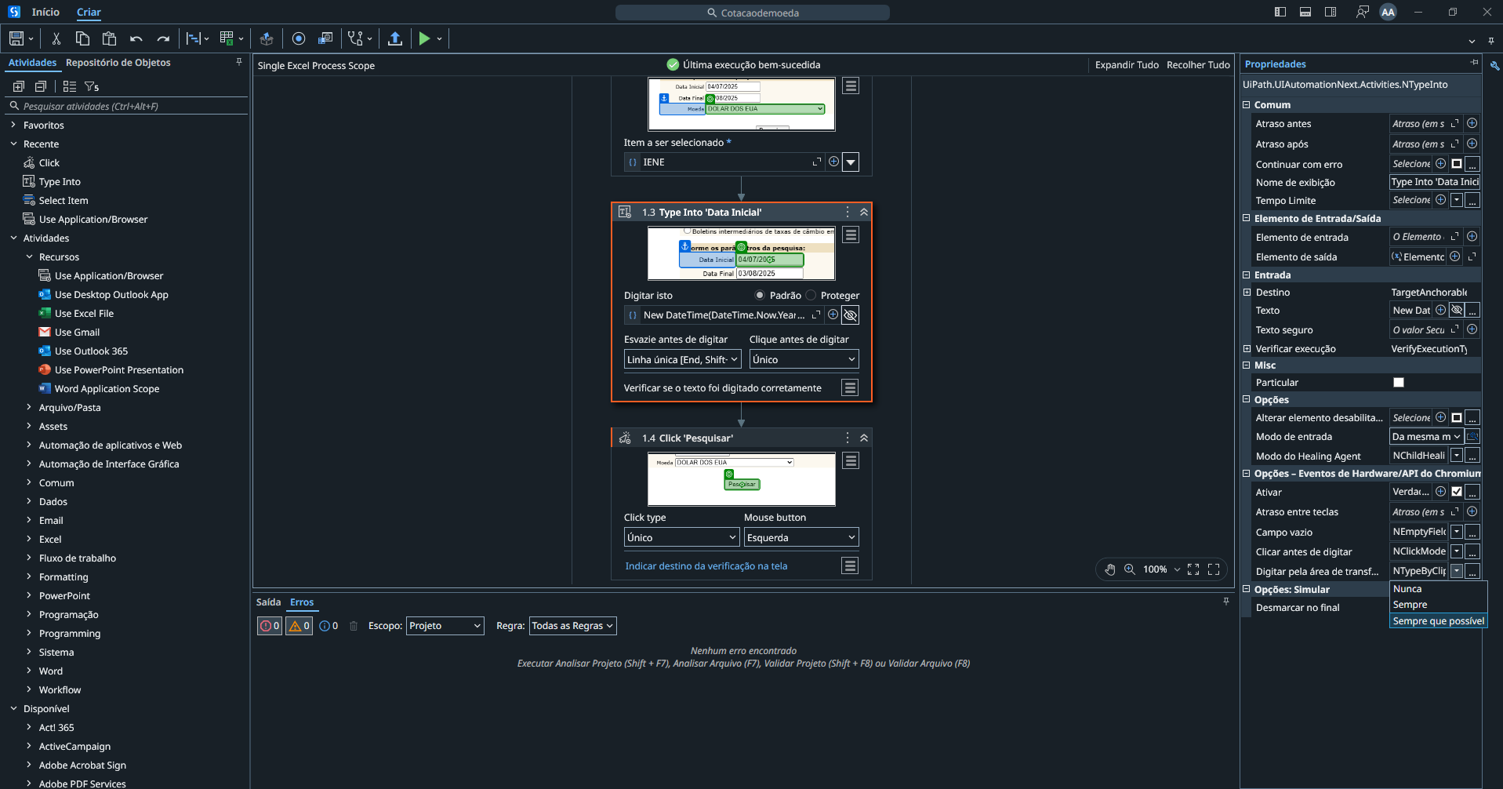Add value with plus icon for 'Item a ser selecionado'
This screenshot has height=789, width=1503.
click(x=833, y=162)
